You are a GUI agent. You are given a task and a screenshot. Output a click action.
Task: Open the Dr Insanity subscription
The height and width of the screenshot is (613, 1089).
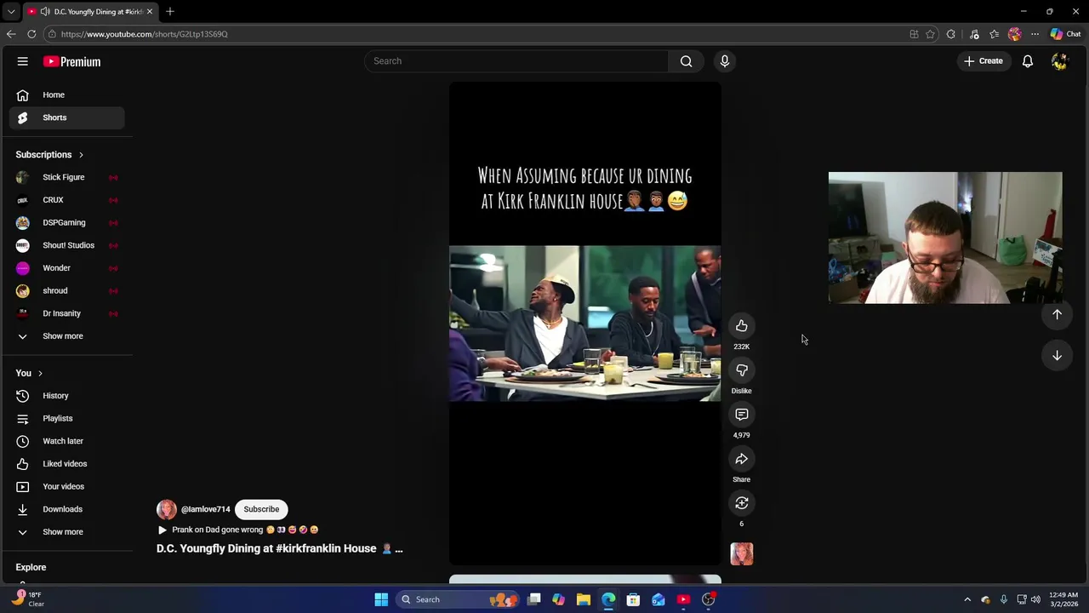coord(66,313)
